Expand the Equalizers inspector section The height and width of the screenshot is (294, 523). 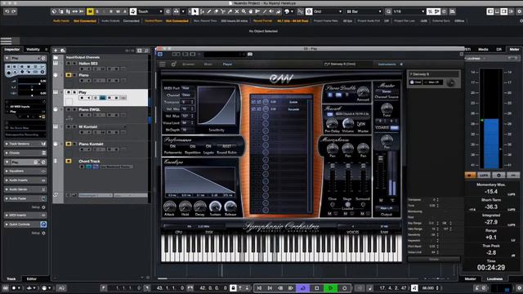(25, 171)
